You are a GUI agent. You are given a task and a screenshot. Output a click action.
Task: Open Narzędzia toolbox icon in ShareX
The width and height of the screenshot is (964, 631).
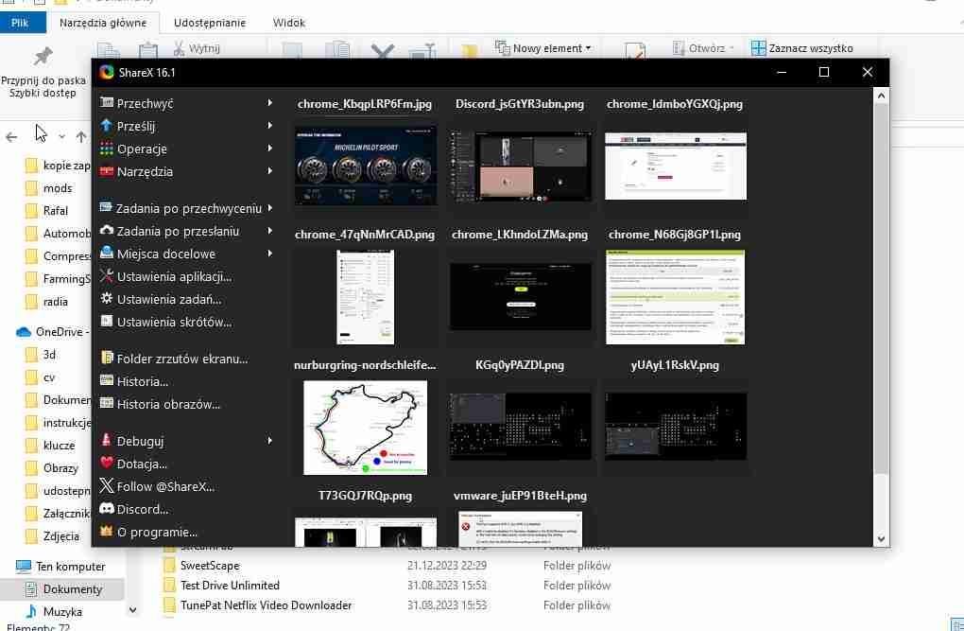coord(107,171)
